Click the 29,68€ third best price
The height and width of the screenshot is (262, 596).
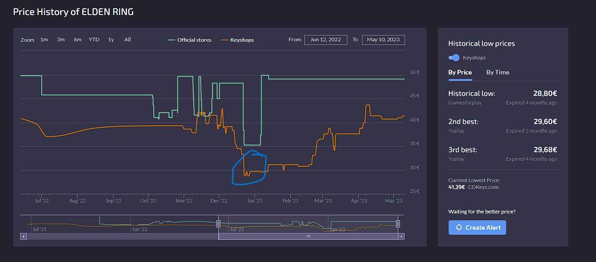click(x=545, y=150)
